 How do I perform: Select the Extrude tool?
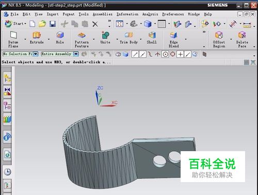(37, 37)
